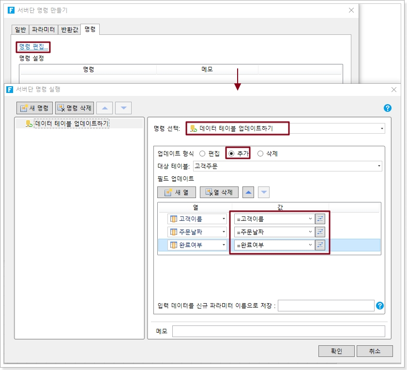Click the move column up arrow
The image size is (407, 370).
pyautogui.click(x=248, y=192)
